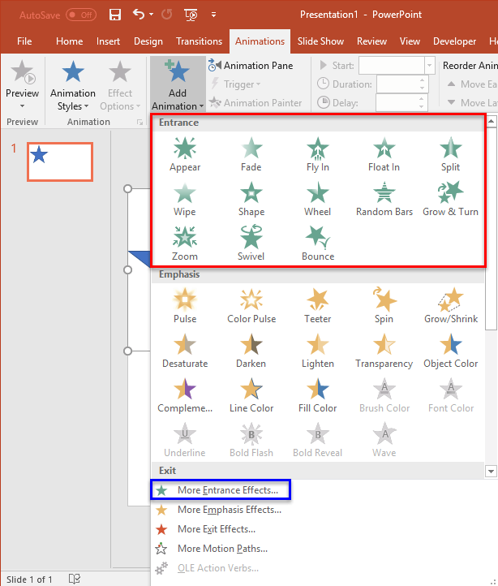
Task: Select slide 1 thumbnail in panel
Action: click(59, 162)
